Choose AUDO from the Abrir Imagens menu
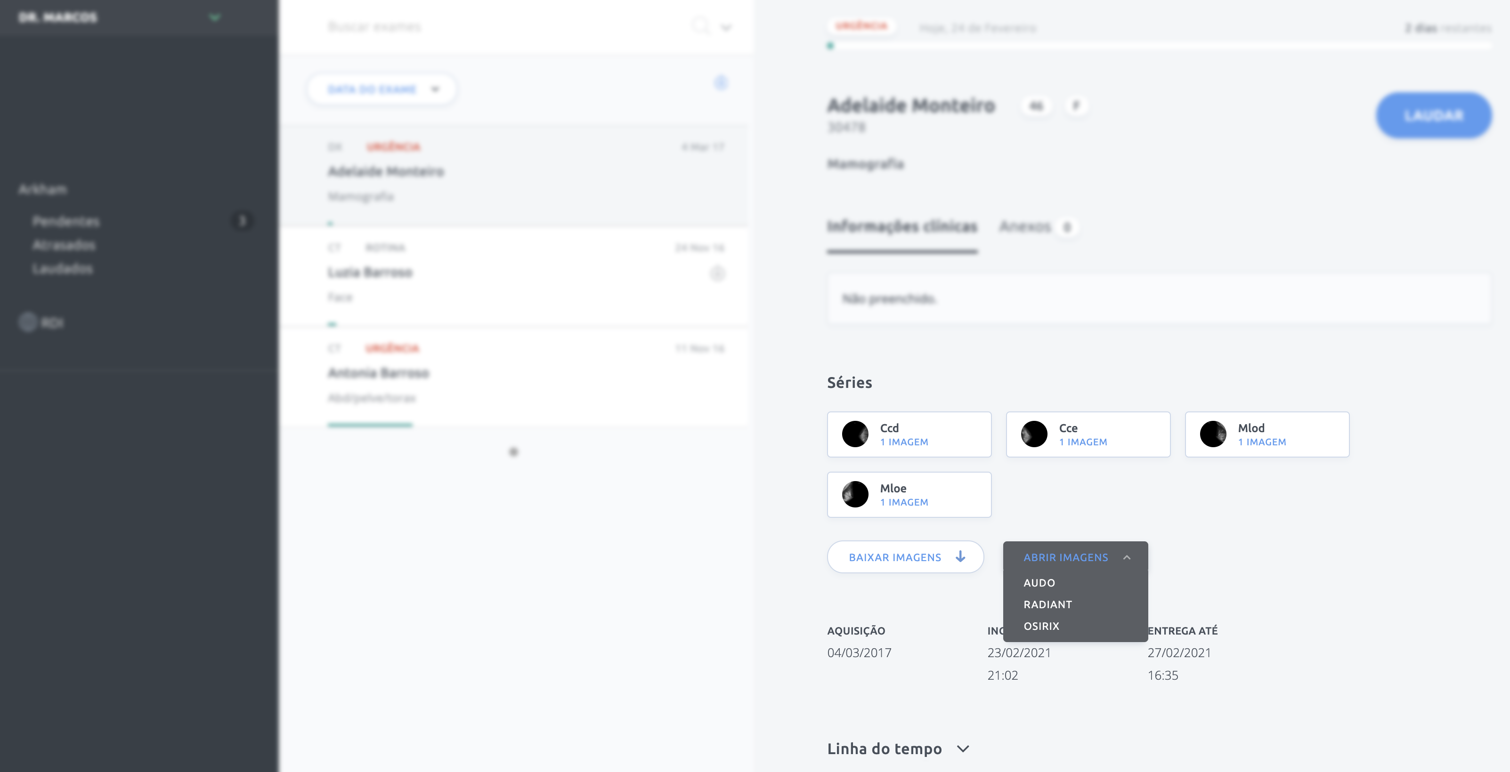Screen dimensions: 1510x772 coord(1039,583)
